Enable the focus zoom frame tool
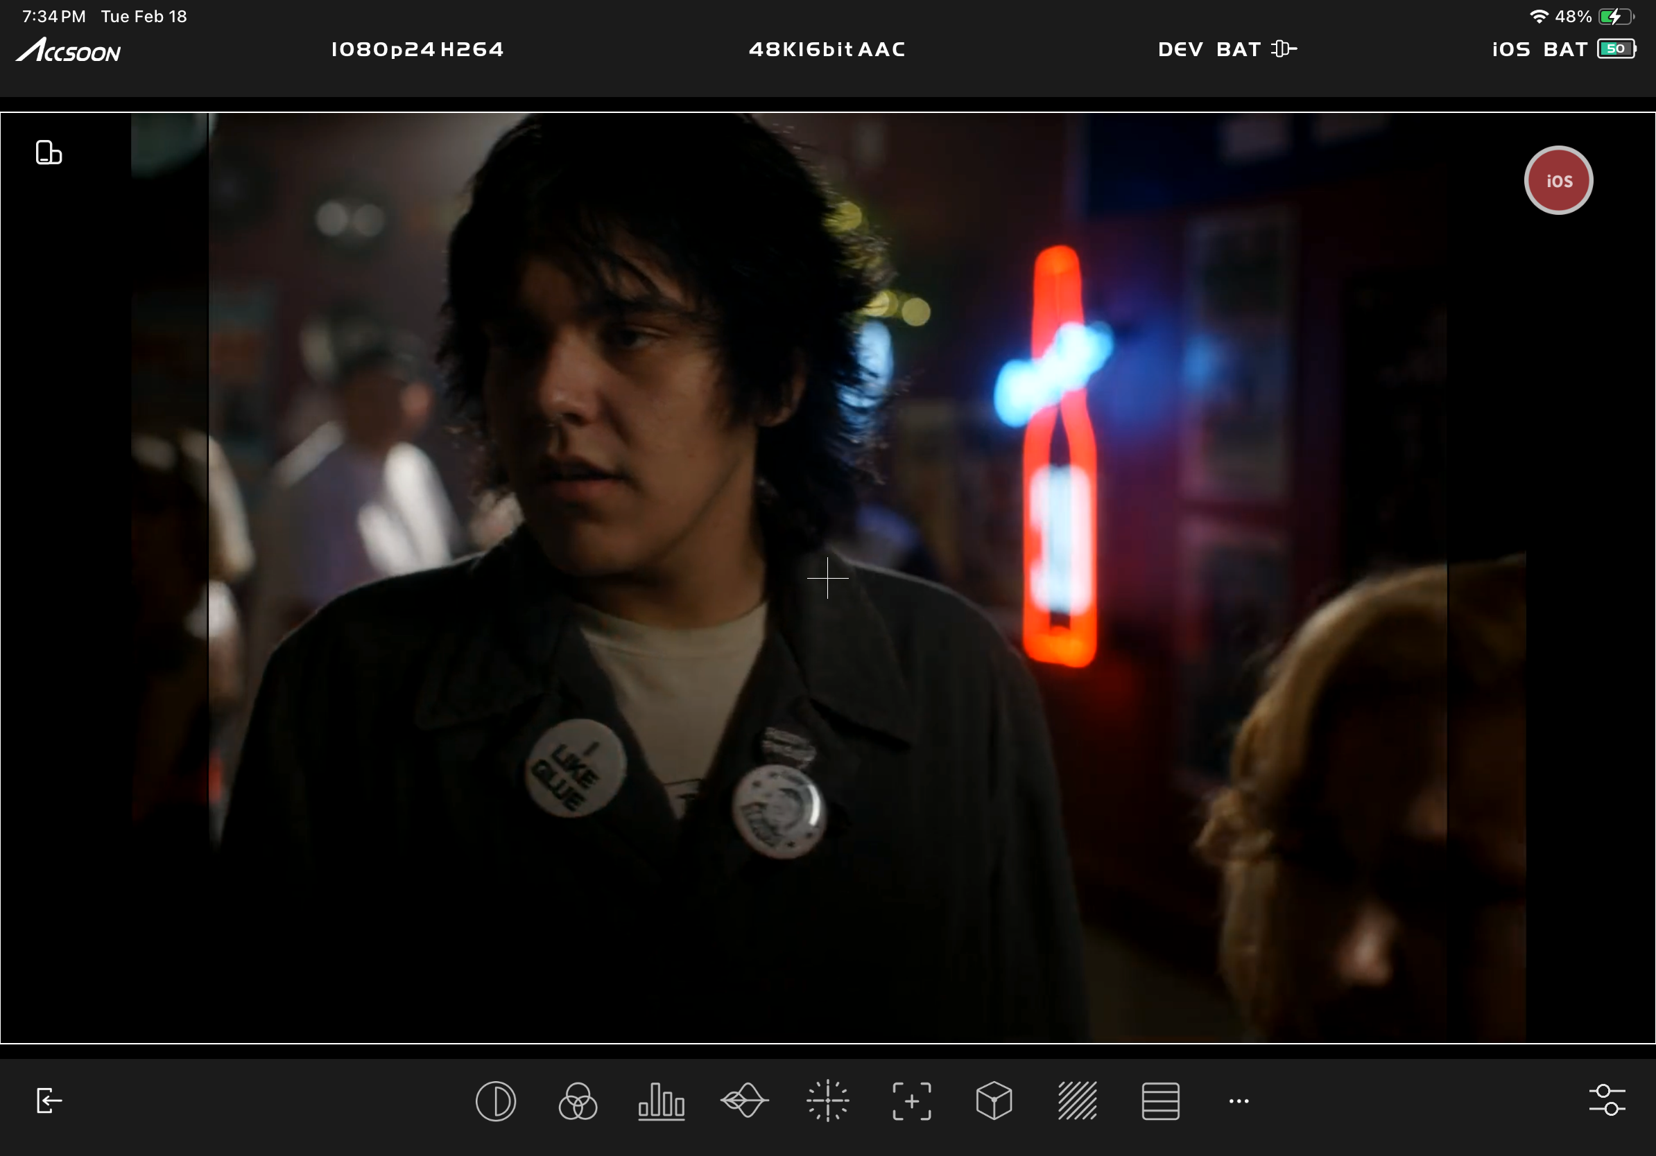 coord(912,1101)
